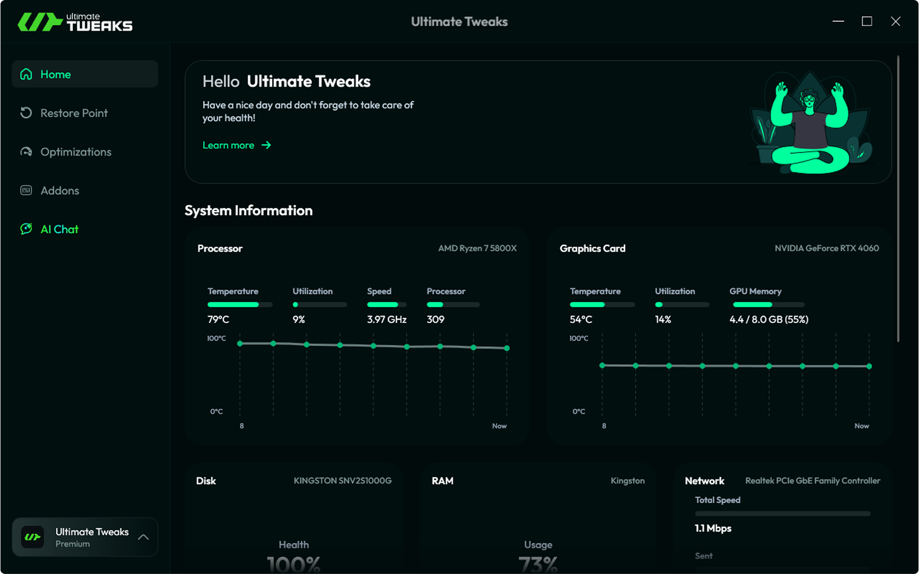Screen dimensions: 919x574
Task: Click the Processor Speed progress bar
Action: pyautogui.click(x=387, y=304)
